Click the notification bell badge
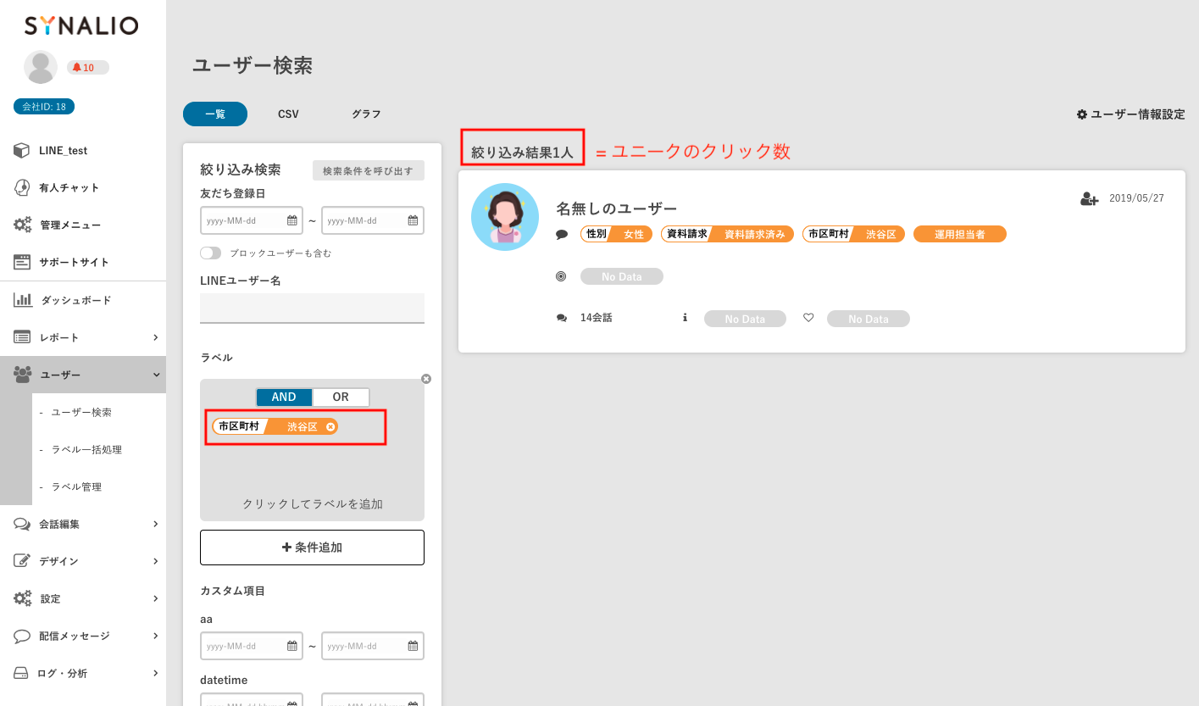 click(x=87, y=68)
